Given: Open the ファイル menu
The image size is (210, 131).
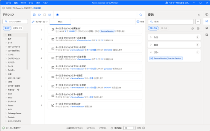Looking at the screenshot, I should coord(9,2).
